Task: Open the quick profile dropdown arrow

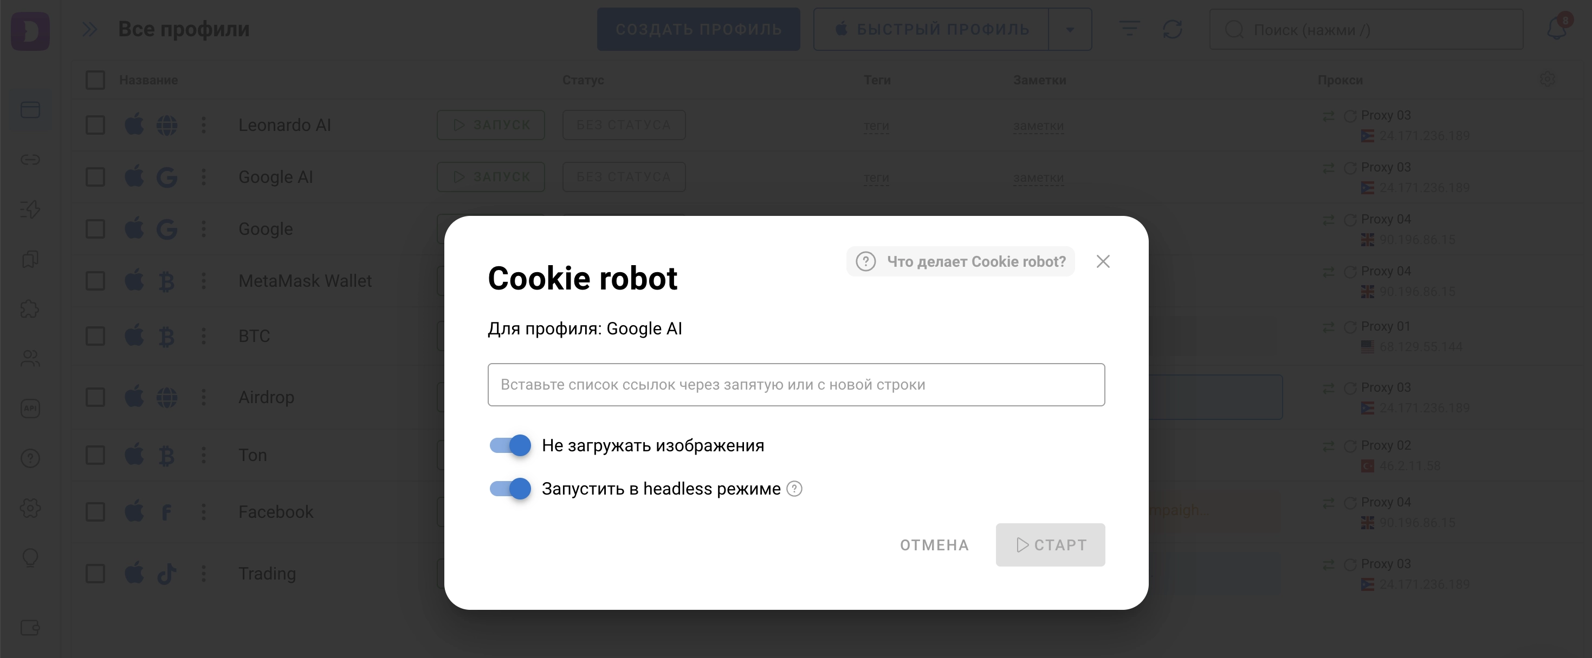Action: tap(1070, 29)
